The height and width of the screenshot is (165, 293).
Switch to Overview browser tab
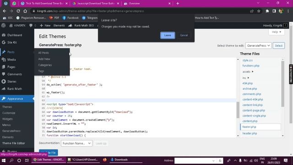click(x=147, y=3)
